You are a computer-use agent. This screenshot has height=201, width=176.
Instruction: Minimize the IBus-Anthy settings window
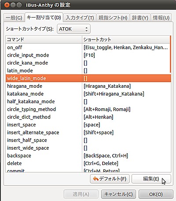13,5
